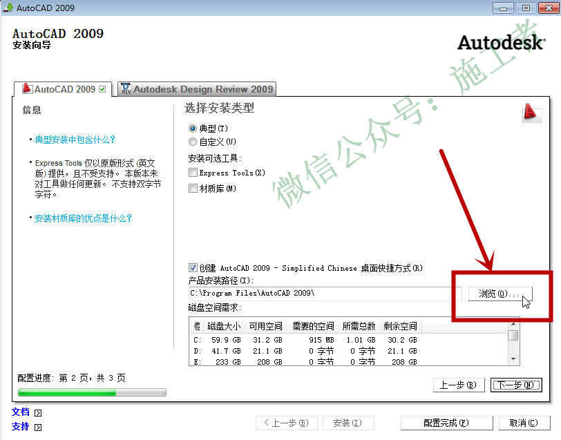
Task: Enable the Express Tools(X) checkbox
Action: coord(193,173)
